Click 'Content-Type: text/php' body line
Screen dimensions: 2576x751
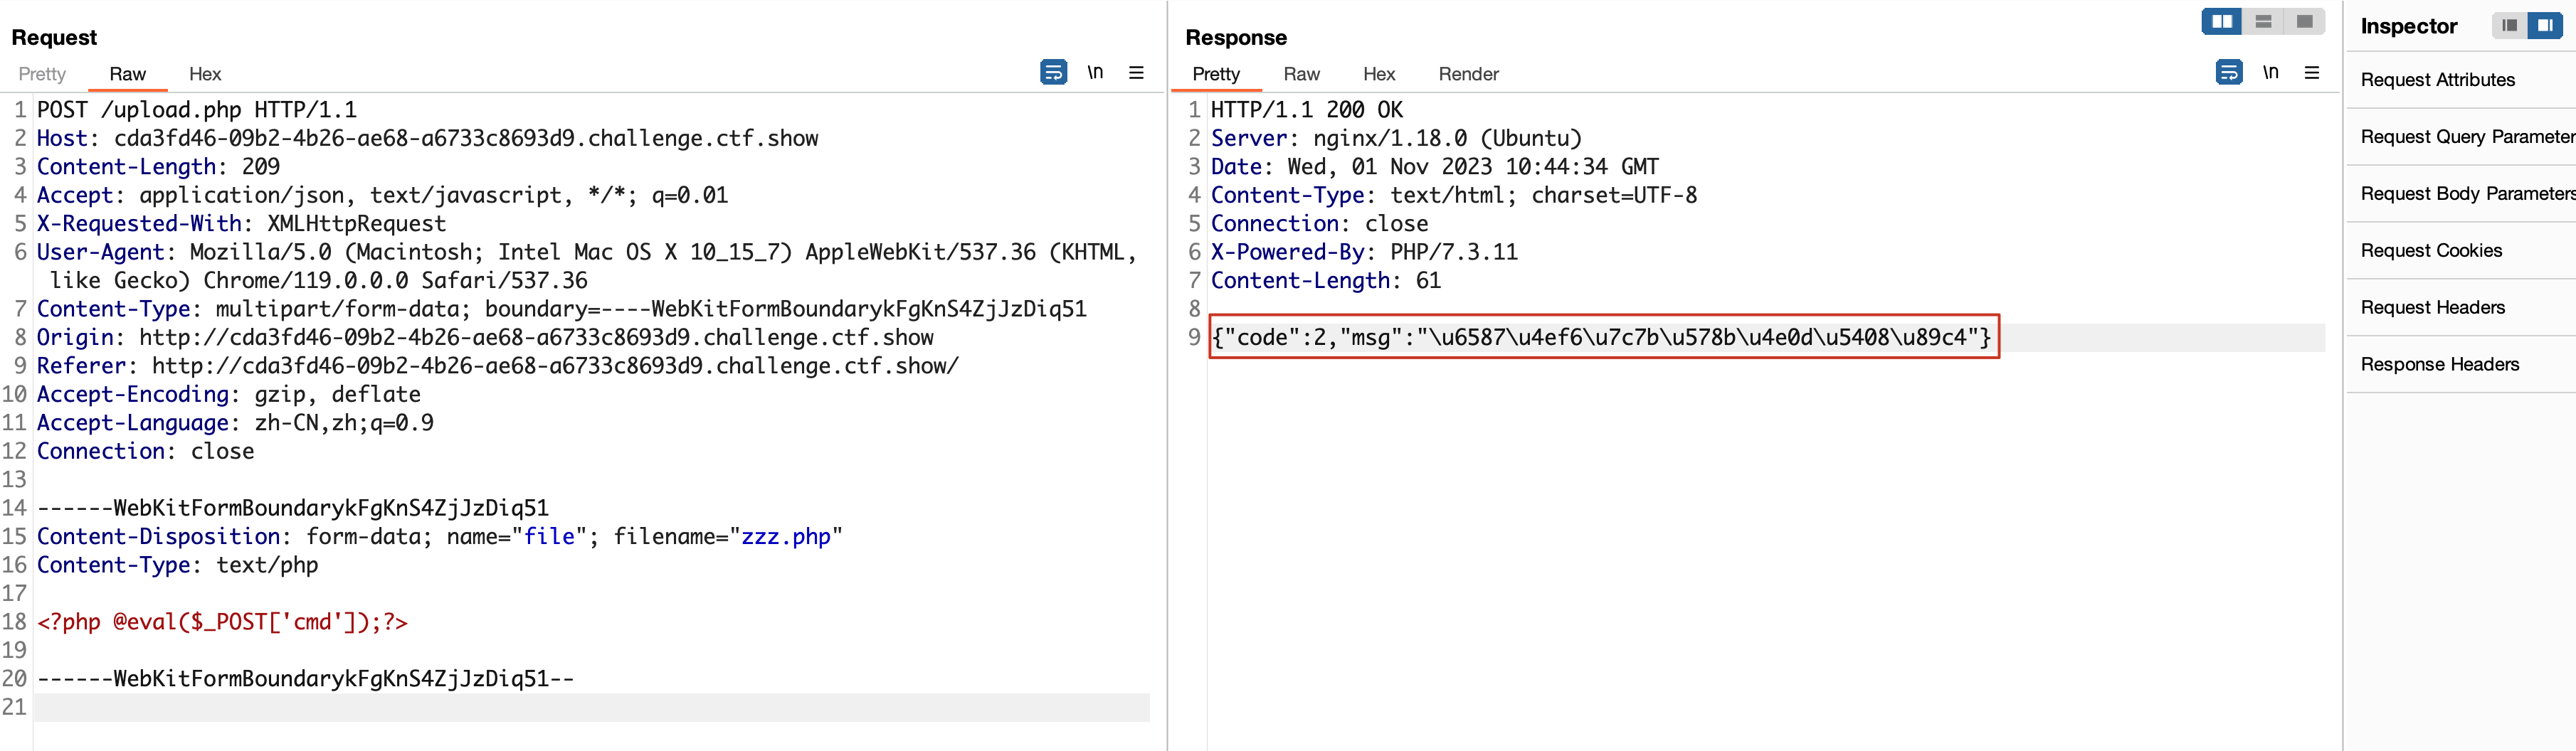pyautogui.click(x=177, y=566)
